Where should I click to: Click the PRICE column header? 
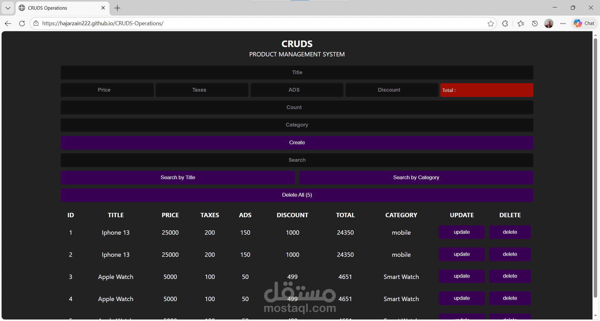tap(170, 215)
